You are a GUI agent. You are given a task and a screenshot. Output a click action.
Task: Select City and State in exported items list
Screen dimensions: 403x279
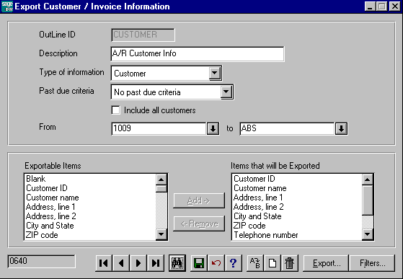pos(297,216)
